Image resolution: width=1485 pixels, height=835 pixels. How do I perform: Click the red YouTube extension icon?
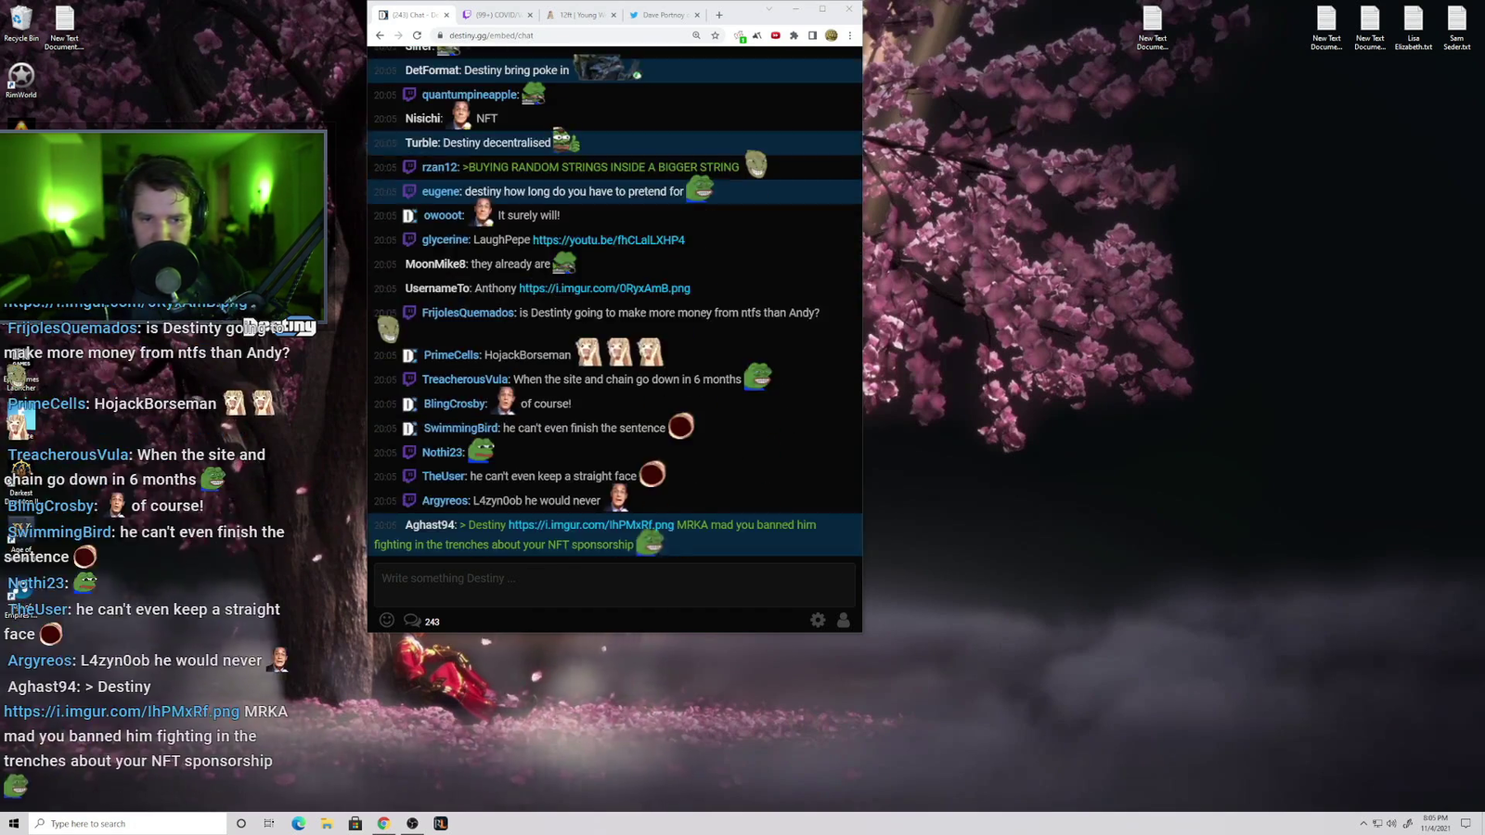point(776,35)
